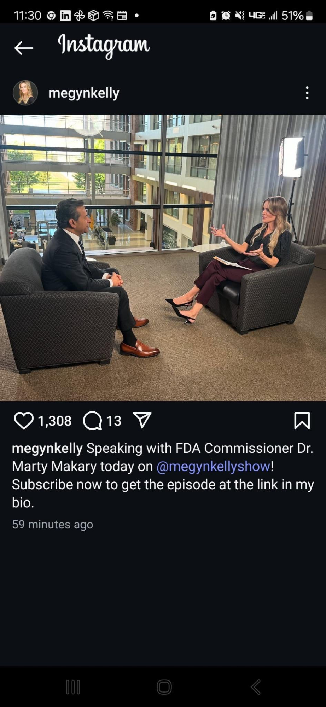326x707 pixels.
Task: Open the three-dot post options menu
Action: pos(307,93)
